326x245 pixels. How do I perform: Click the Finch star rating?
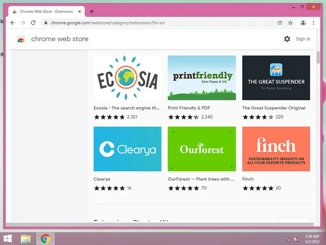click(x=258, y=188)
